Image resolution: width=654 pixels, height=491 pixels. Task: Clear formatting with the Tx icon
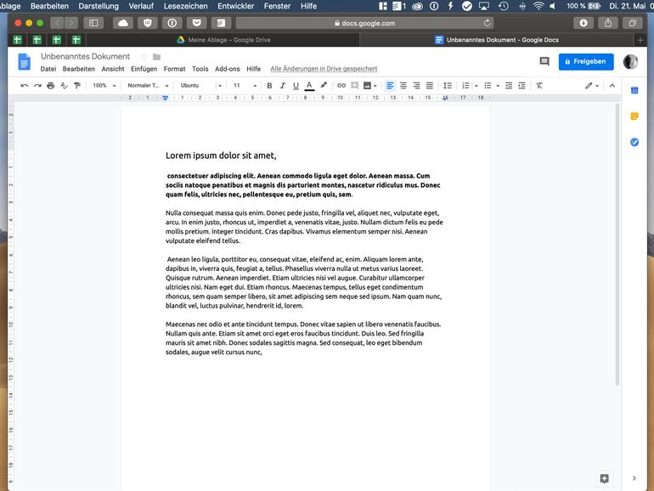[x=539, y=86]
